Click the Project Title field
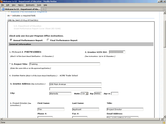 [65, 64]
